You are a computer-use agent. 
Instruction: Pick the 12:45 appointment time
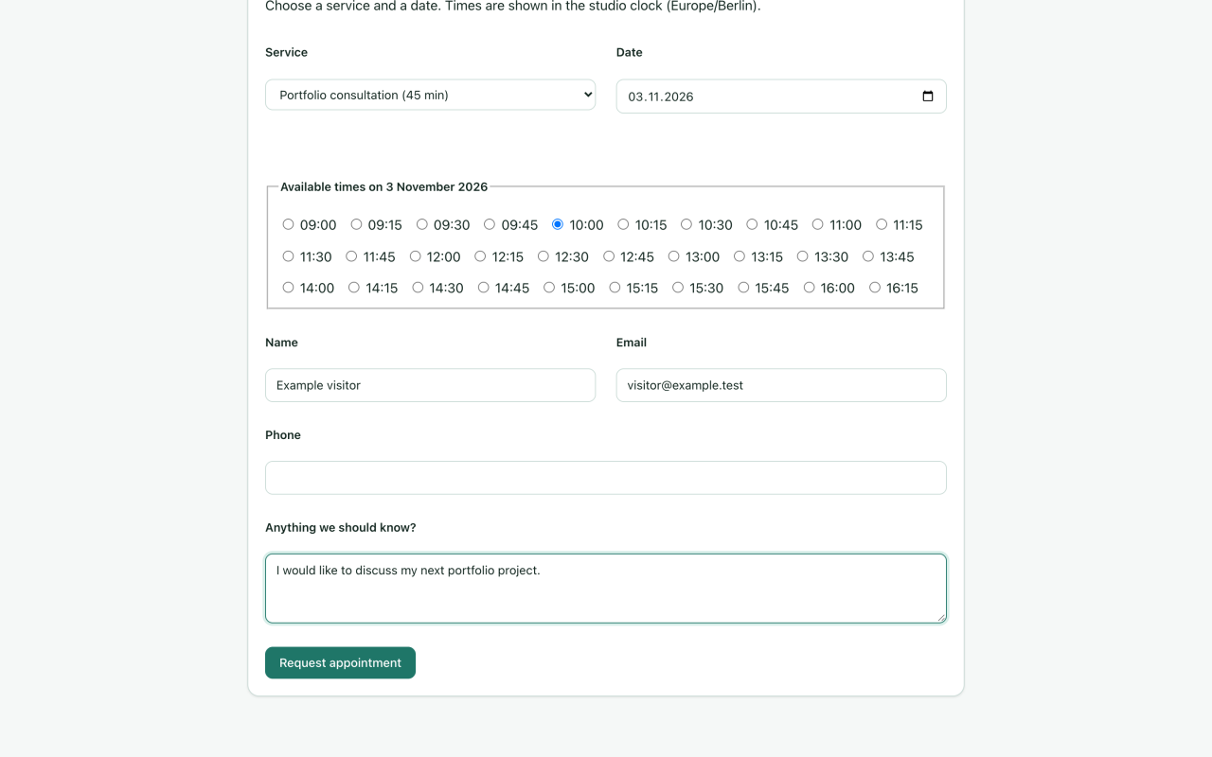tap(609, 256)
